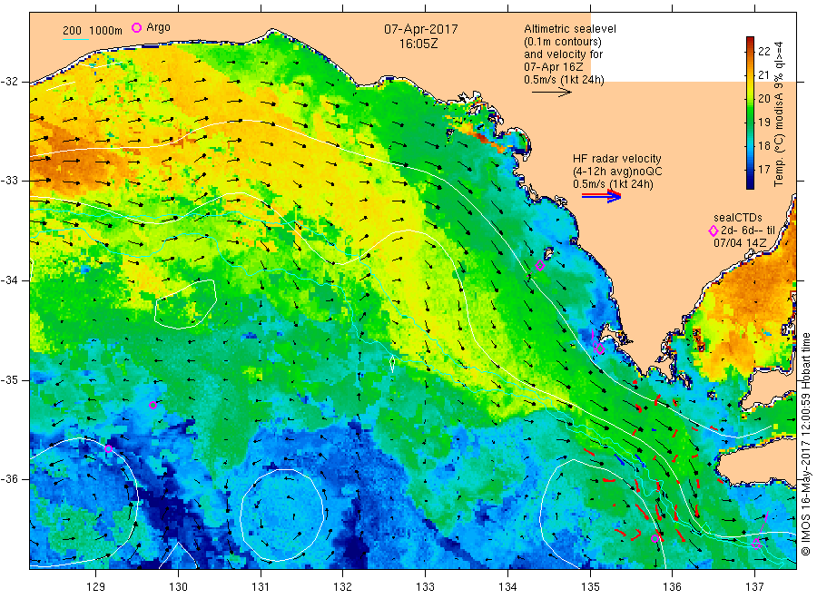Click the "136" longitude axis label
This screenshot has width=817, height=599.
point(672,587)
